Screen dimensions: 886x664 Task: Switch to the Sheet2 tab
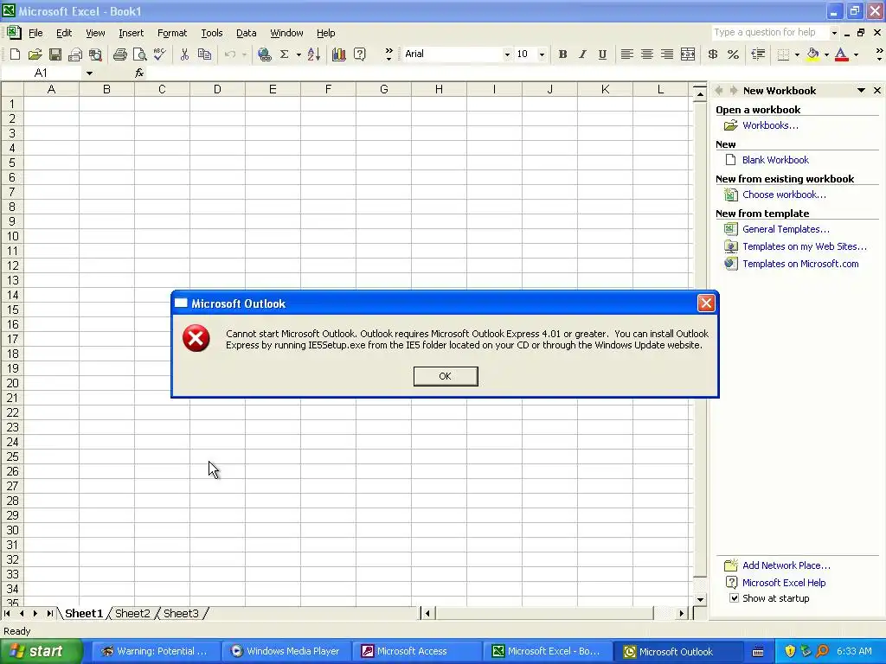coord(132,613)
